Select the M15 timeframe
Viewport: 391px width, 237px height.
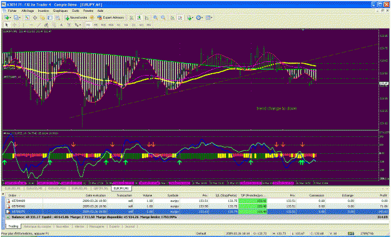click(x=103, y=25)
